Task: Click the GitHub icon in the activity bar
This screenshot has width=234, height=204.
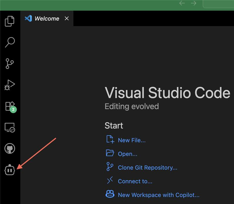Action: tap(10, 149)
